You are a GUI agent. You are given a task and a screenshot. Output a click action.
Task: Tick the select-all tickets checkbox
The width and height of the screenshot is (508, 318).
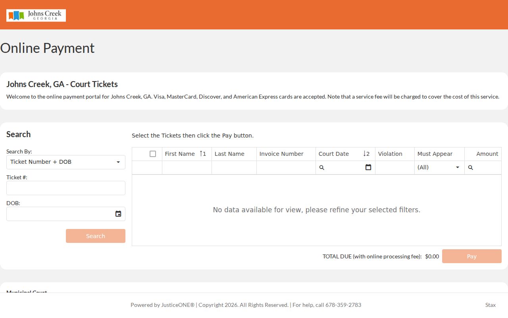pyautogui.click(x=153, y=154)
